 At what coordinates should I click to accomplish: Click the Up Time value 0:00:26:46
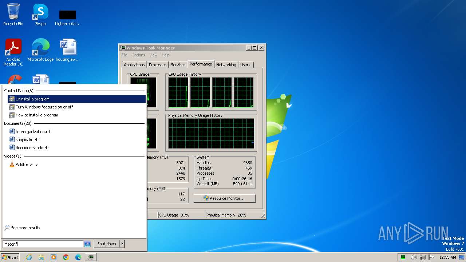[242, 179]
